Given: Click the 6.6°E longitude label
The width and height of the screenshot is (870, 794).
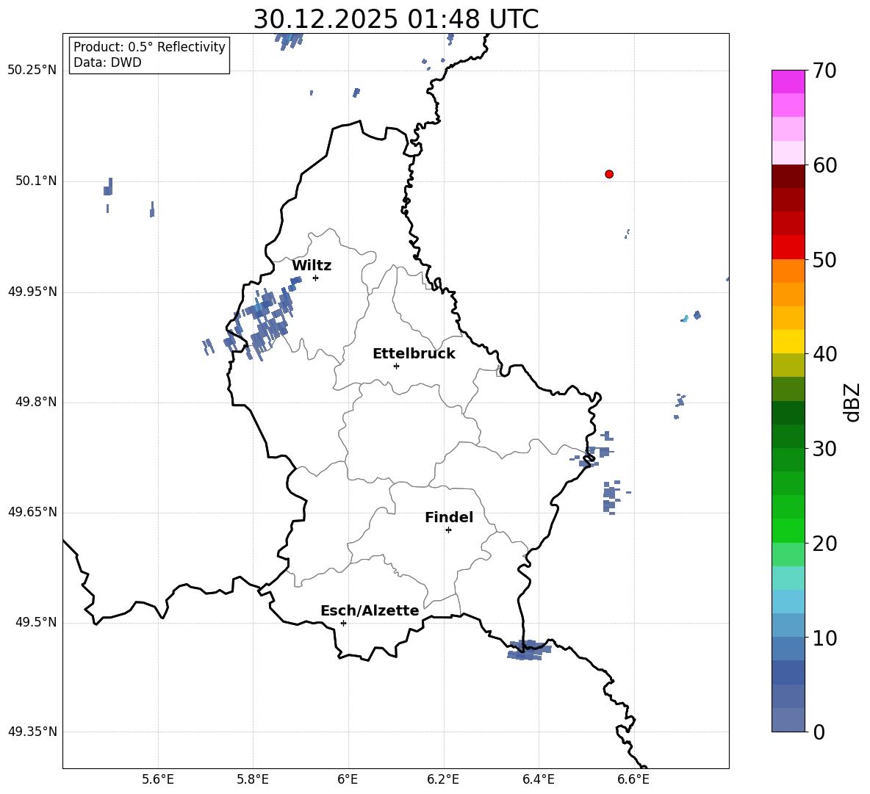Looking at the screenshot, I should point(633,779).
